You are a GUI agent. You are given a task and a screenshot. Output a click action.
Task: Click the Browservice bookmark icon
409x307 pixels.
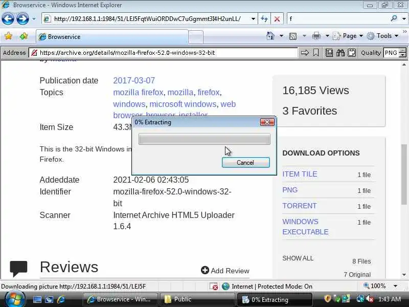(x=316, y=53)
